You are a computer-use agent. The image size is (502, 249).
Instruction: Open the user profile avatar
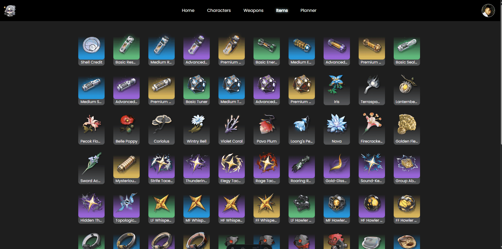click(x=488, y=11)
